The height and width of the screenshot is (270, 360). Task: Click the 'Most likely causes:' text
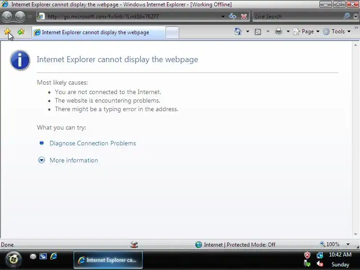tap(62, 82)
